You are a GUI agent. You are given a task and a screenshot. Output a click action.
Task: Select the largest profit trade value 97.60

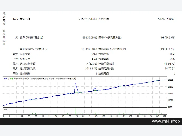pyautogui.click(x=94, y=54)
